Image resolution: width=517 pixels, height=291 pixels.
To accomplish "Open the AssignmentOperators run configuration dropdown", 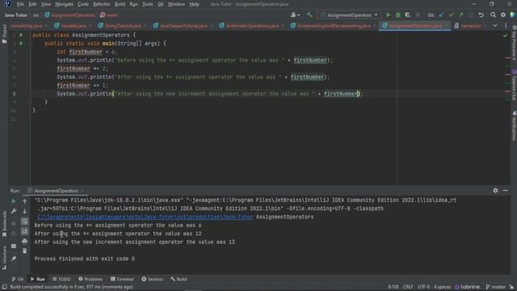I will (349, 15).
